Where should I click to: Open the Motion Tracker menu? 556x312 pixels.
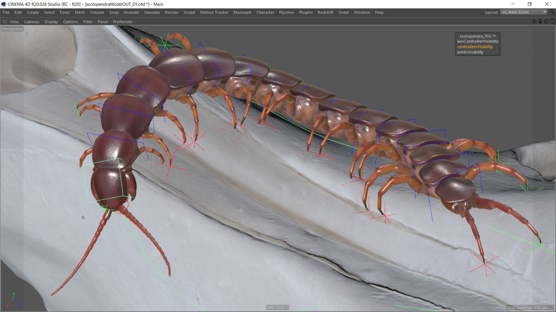click(x=214, y=12)
